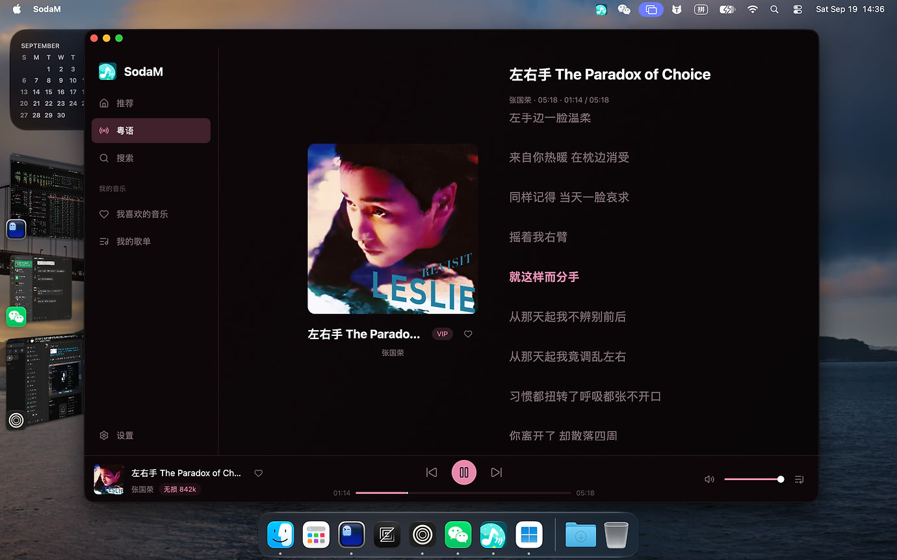The width and height of the screenshot is (897, 560).
Task: Pause playback with the pink pause button
Action: (464, 472)
